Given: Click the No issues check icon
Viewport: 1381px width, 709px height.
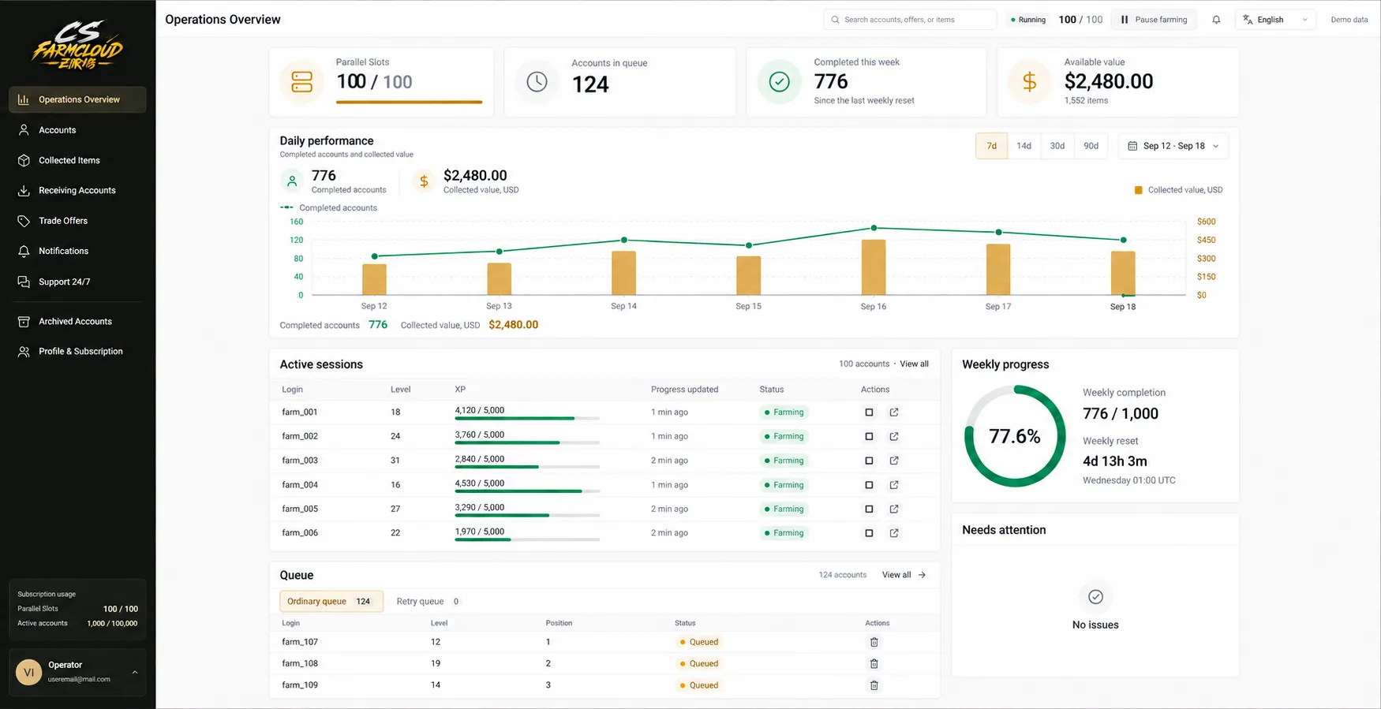Looking at the screenshot, I should [1095, 597].
